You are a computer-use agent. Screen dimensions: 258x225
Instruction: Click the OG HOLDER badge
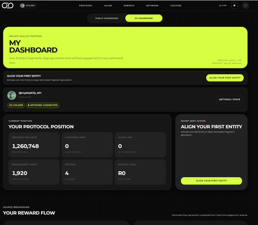click(x=16, y=105)
